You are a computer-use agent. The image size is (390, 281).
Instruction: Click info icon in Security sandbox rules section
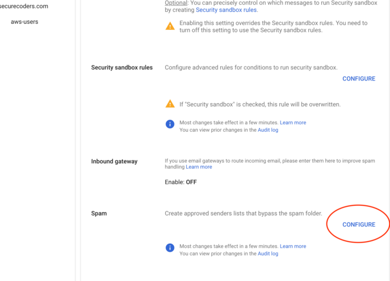tap(170, 124)
